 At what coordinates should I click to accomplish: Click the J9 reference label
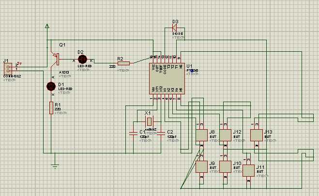212,164
